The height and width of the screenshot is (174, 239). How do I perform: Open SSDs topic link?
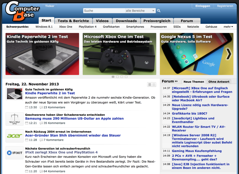click(177, 27)
